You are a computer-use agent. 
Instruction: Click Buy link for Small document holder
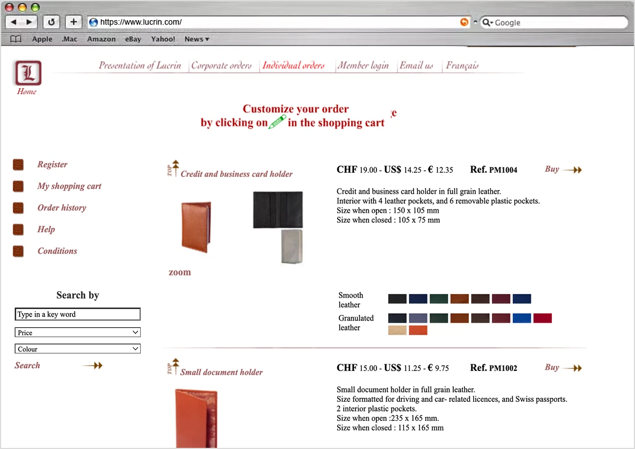click(552, 367)
